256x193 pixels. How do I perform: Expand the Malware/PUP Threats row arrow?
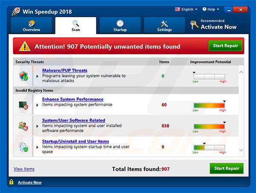[x=38, y=76]
